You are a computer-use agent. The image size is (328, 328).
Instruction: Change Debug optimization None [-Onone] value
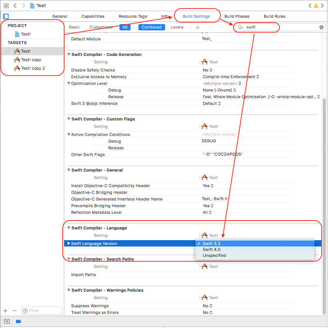click(x=220, y=90)
